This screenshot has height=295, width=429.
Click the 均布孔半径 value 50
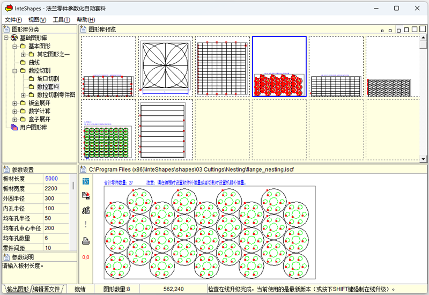point(56,218)
